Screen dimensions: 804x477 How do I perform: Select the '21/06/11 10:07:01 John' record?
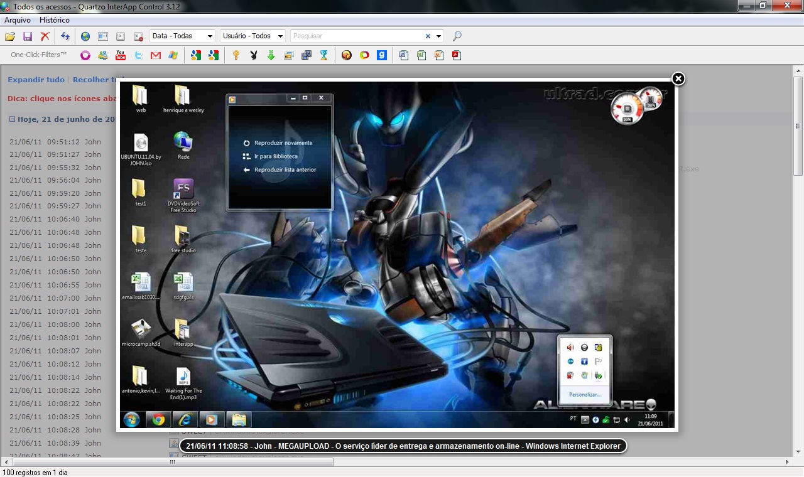55,311
